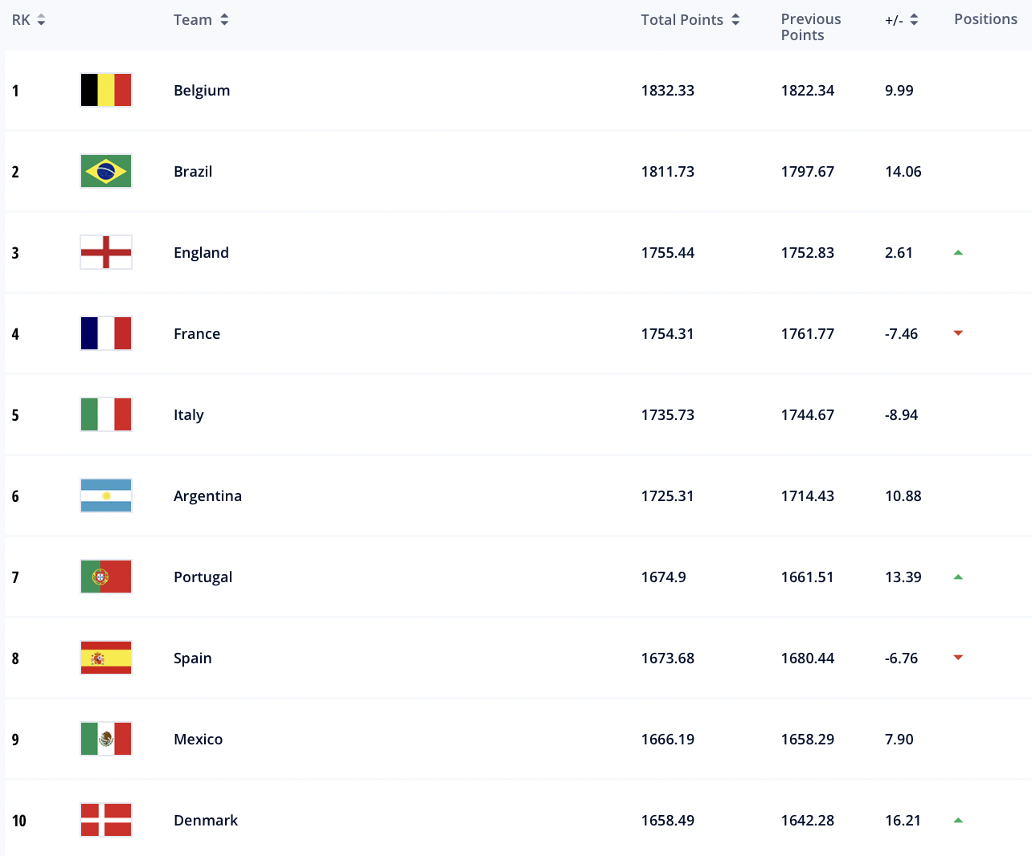This screenshot has width=1032, height=856.
Task: Click the Denmark flag icon
Action: [x=106, y=820]
